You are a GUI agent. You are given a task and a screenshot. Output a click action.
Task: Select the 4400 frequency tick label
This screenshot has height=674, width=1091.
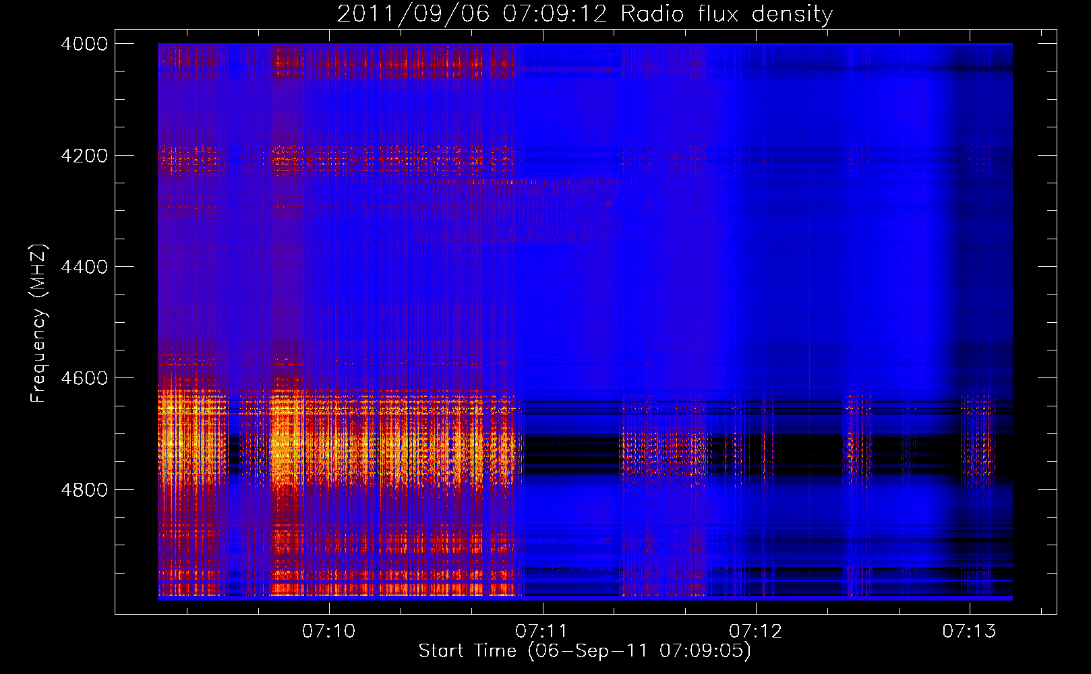click(x=84, y=267)
